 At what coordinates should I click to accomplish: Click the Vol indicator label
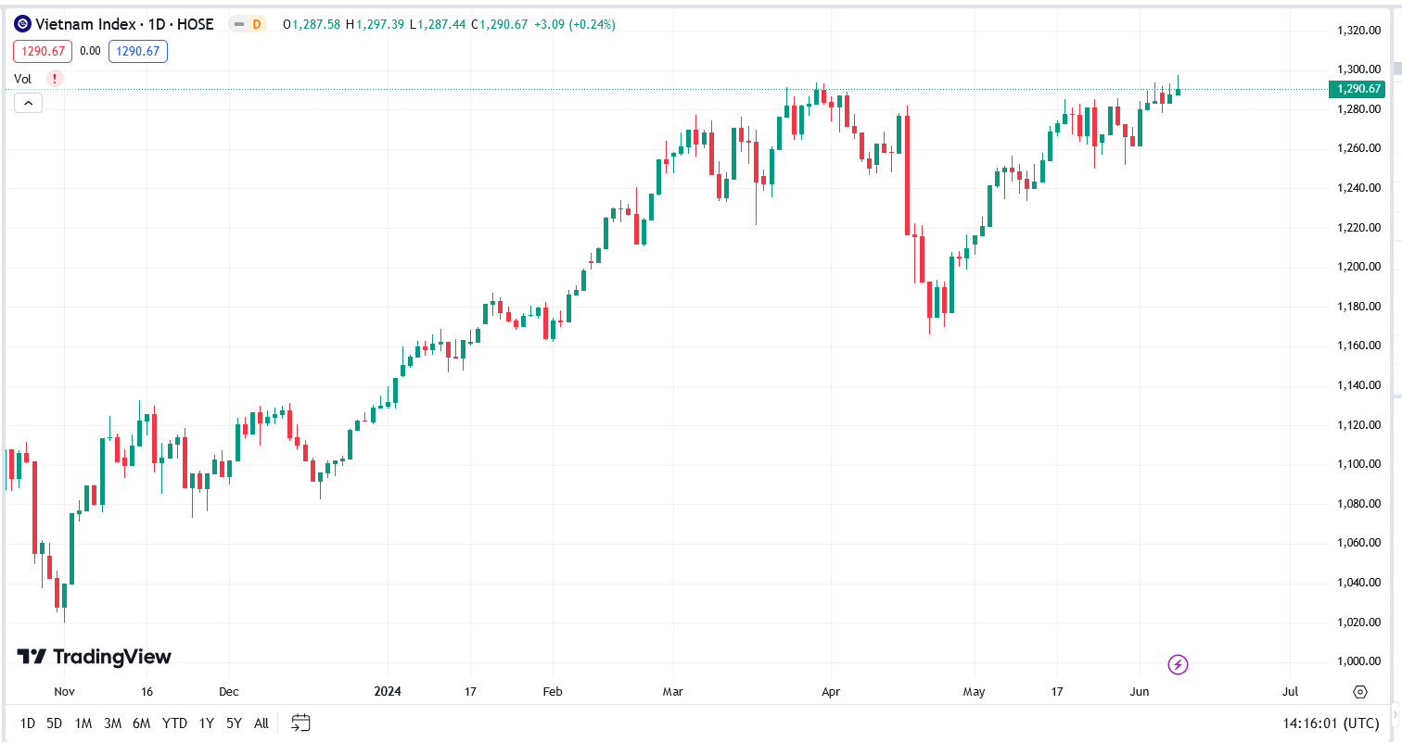click(x=23, y=79)
